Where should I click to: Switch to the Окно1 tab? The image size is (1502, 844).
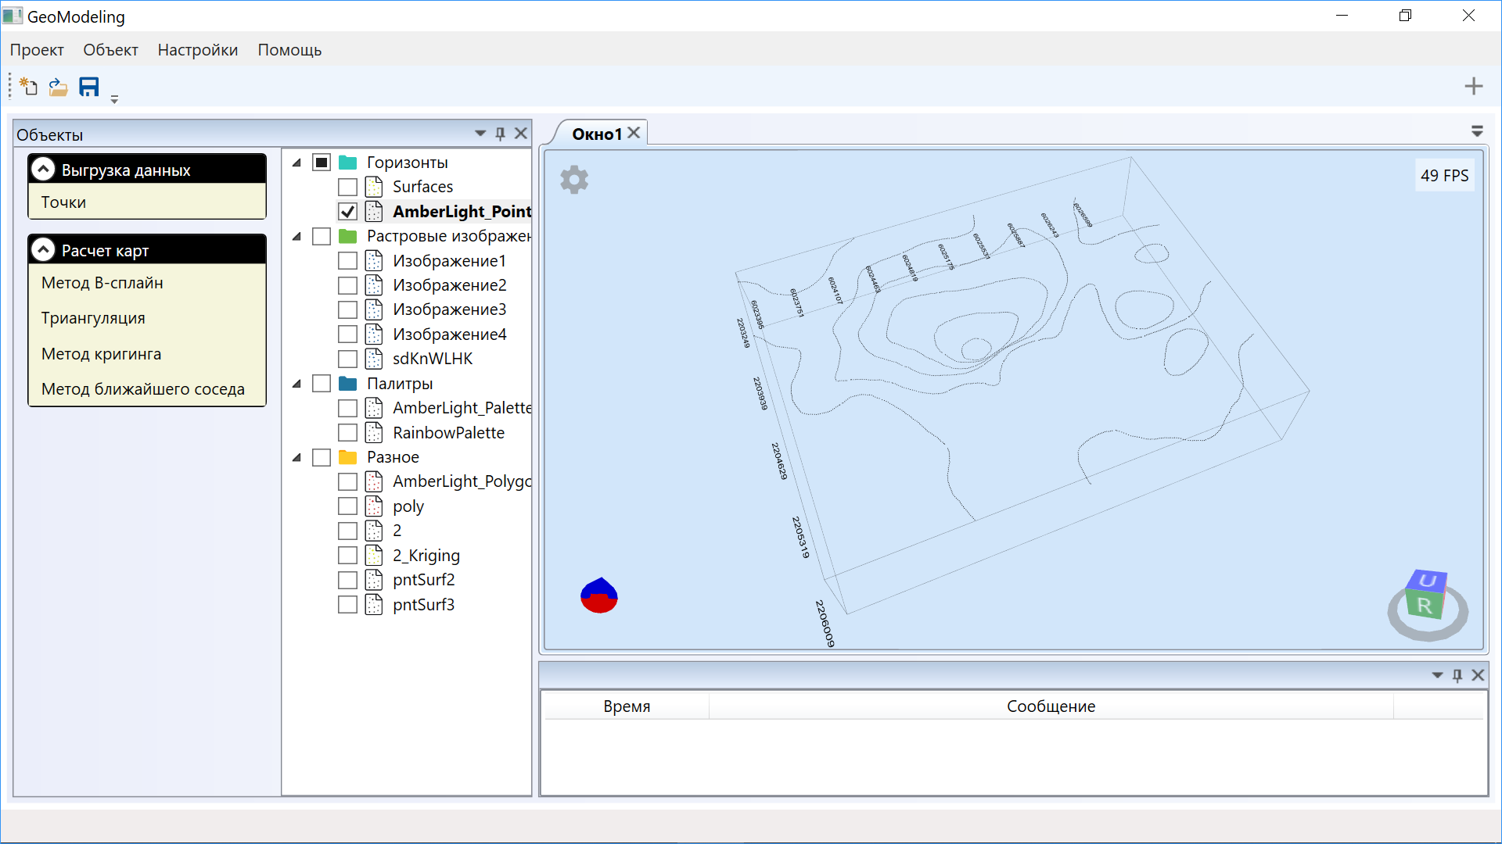(596, 134)
